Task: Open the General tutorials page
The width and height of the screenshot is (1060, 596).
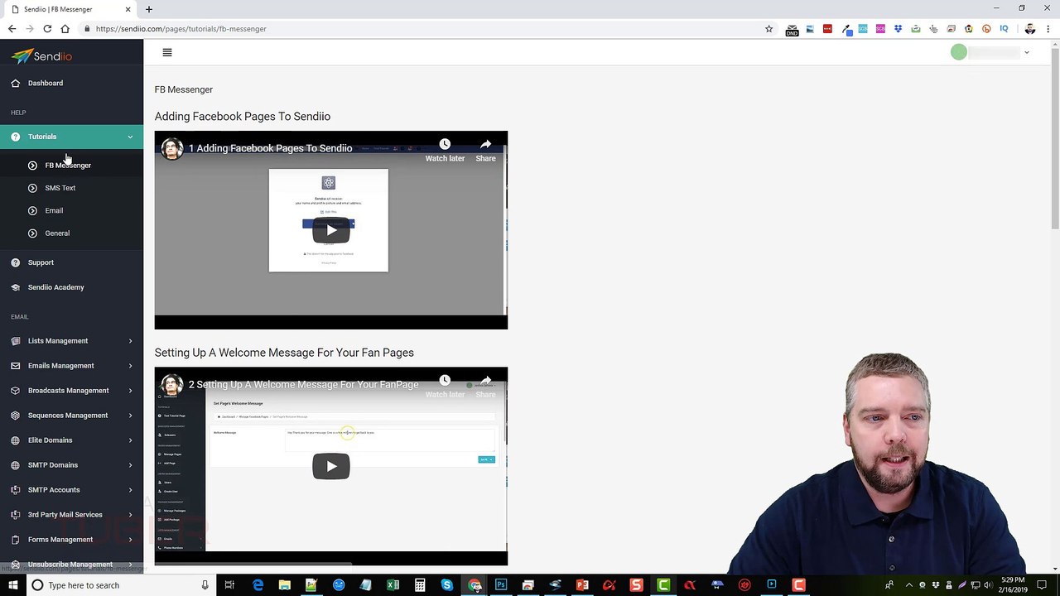Action: (x=57, y=233)
